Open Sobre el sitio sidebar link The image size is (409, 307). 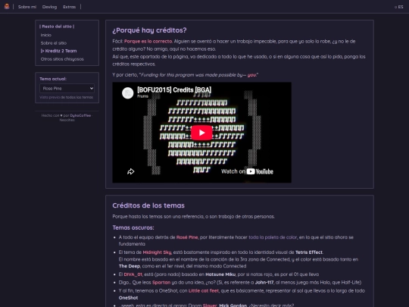pyautogui.click(x=54, y=43)
